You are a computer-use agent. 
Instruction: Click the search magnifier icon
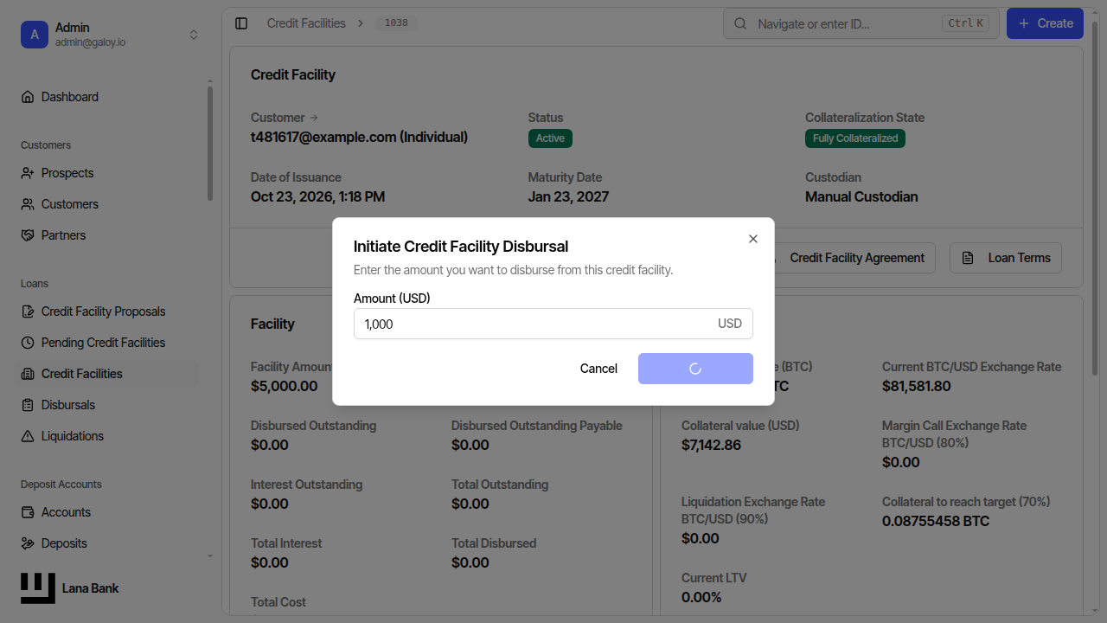740,23
